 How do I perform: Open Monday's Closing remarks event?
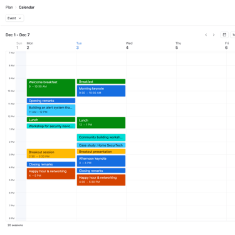(x=51, y=164)
